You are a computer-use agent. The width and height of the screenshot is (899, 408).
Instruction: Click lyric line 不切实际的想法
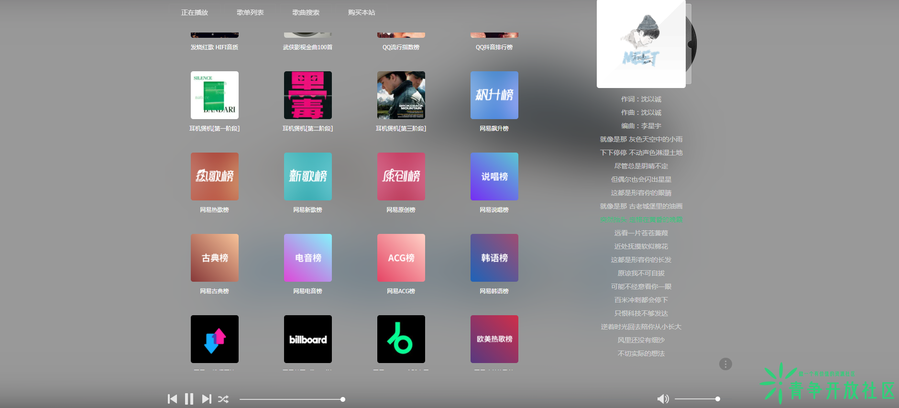coord(641,353)
